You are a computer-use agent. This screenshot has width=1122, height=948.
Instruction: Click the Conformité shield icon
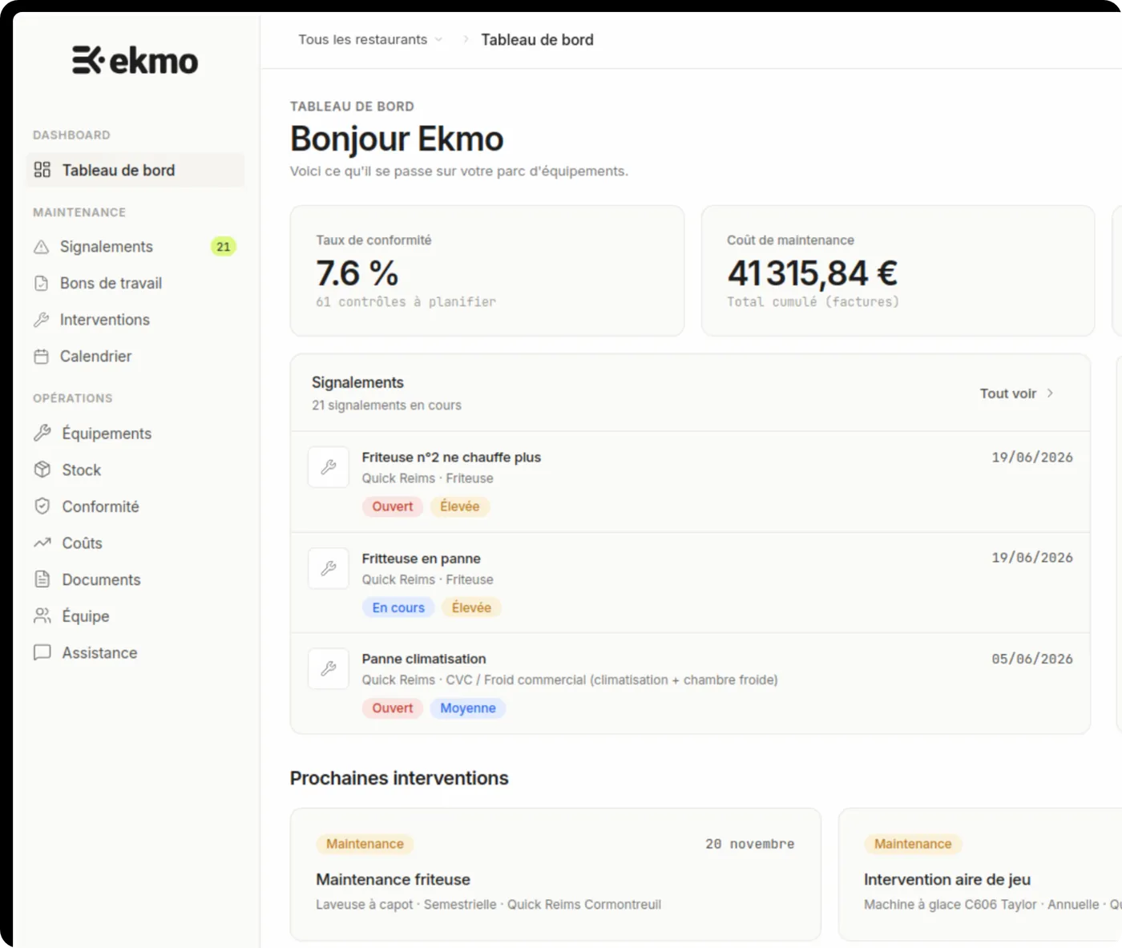click(42, 506)
